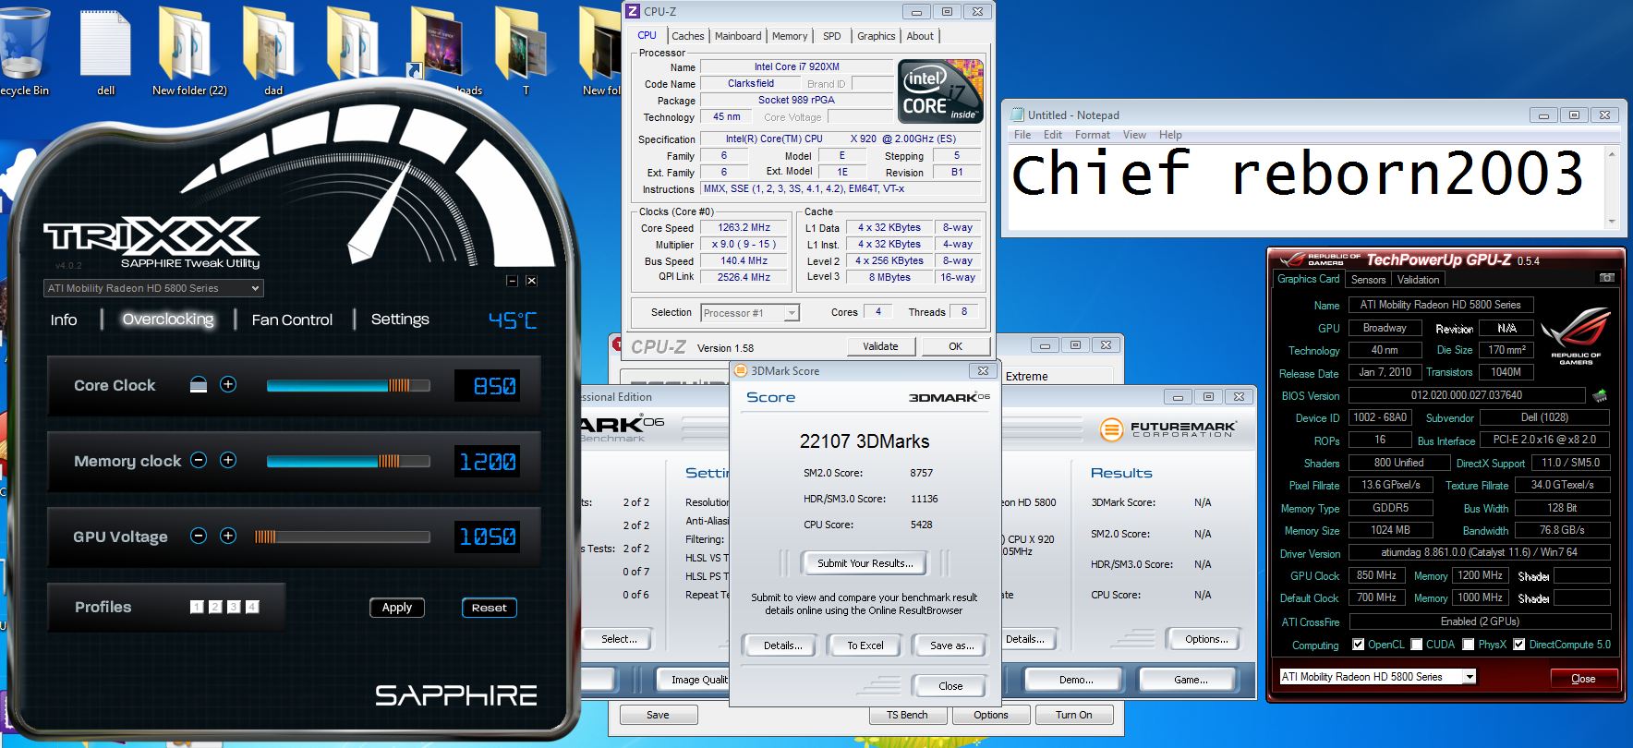The image size is (1633, 748).
Task: Toggle the PhysX checkbox in GPU-Z
Action: coord(1468,645)
